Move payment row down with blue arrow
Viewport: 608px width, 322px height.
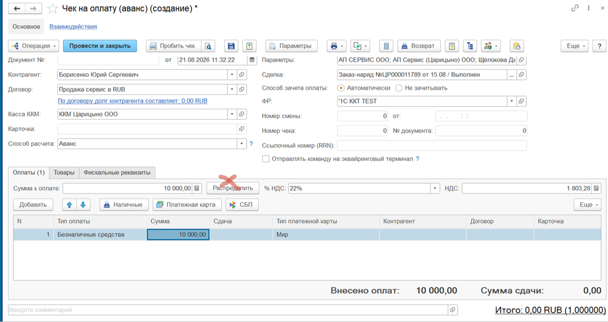[x=83, y=205]
